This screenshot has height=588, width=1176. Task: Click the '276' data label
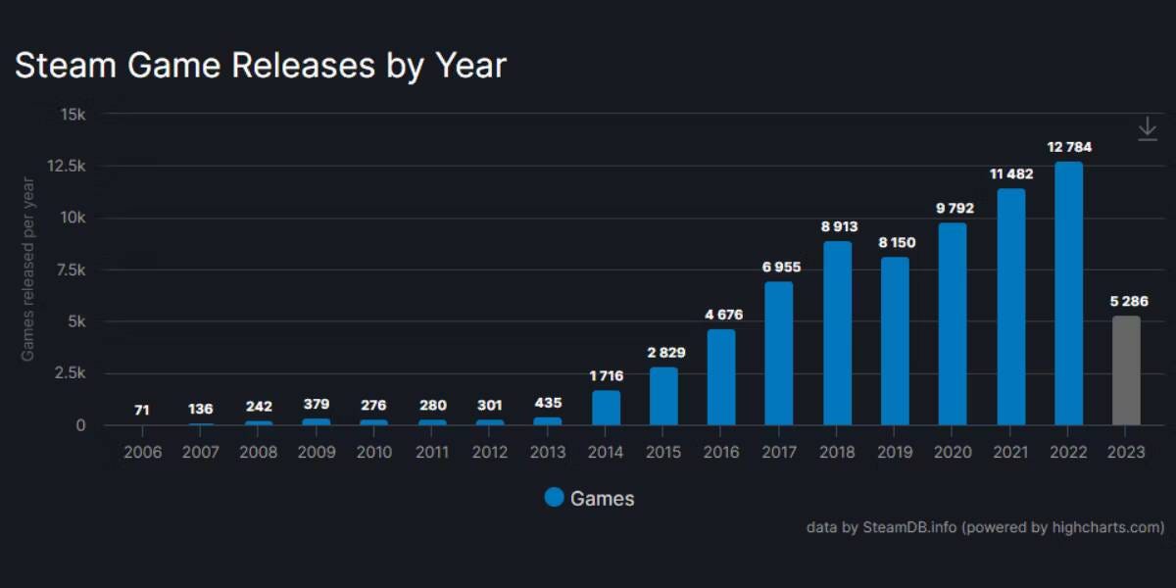pyautogui.click(x=374, y=405)
